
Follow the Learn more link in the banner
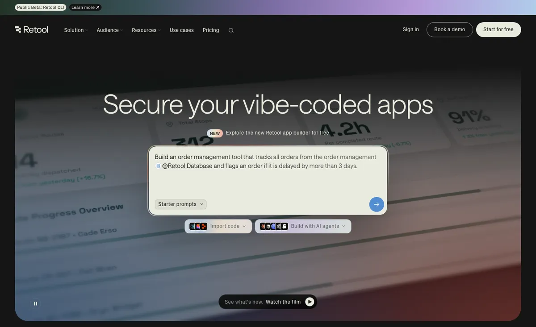click(85, 7)
